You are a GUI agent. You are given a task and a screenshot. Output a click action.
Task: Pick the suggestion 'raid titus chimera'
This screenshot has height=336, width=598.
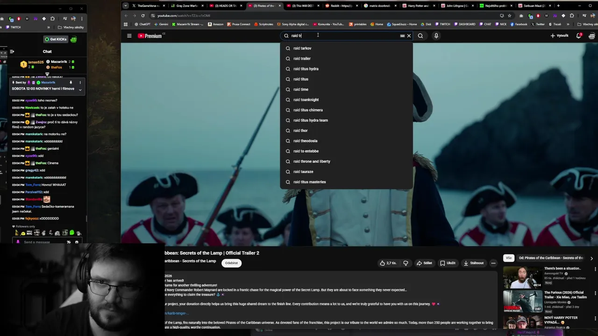pyautogui.click(x=346, y=110)
